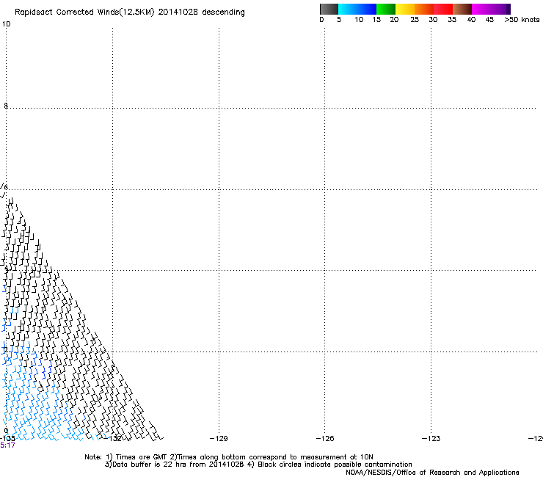Click the latitude label '0' at bottom left
This screenshot has width=543, height=477.
[x=6, y=431]
